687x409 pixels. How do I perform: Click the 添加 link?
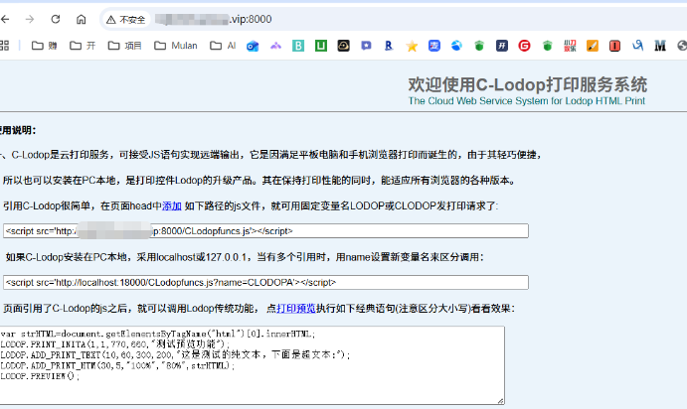tap(171, 205)
